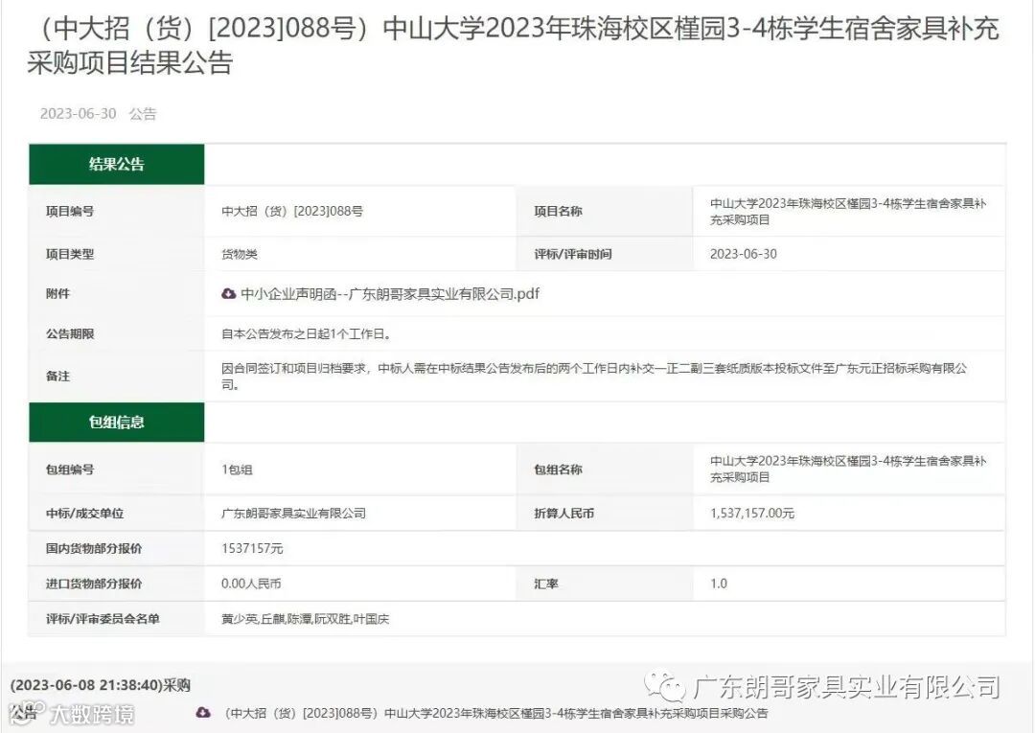Select the 包组信息 section header
This screenshot has height=733, width=1035.
[x=117, y=423]
